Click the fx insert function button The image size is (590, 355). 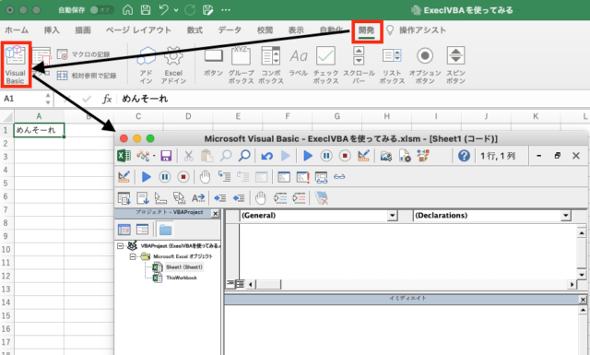pos(107,99)
